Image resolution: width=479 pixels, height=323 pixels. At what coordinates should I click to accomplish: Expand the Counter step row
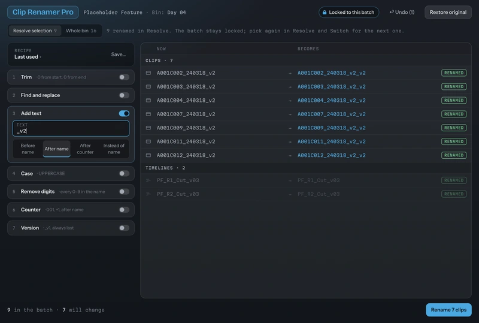click(x=71, y=210)
